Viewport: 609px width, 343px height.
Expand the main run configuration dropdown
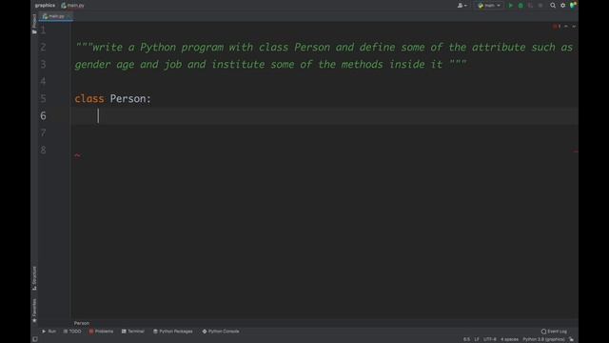coord(489,6)
